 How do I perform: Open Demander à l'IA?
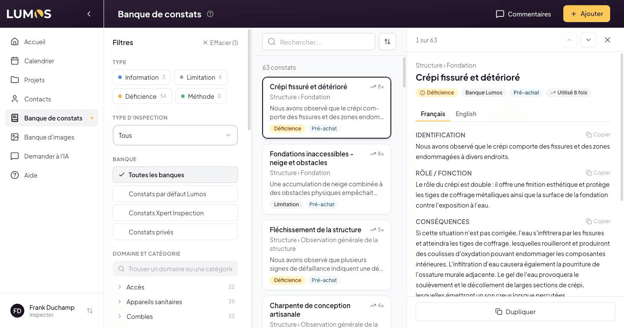pos(52,156)
